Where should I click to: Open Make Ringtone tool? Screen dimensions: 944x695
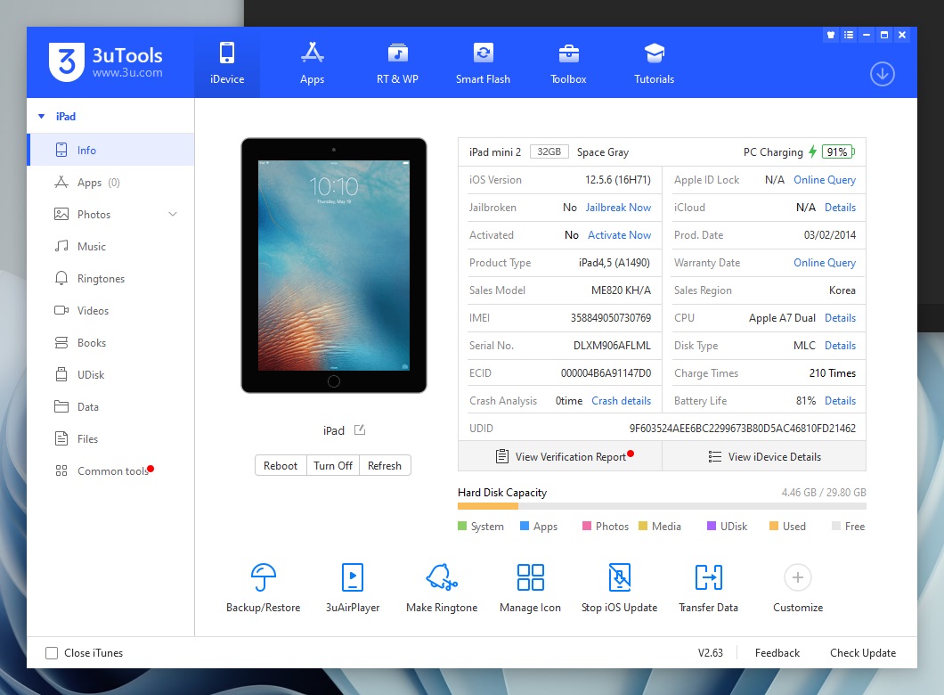click(442, 588)
